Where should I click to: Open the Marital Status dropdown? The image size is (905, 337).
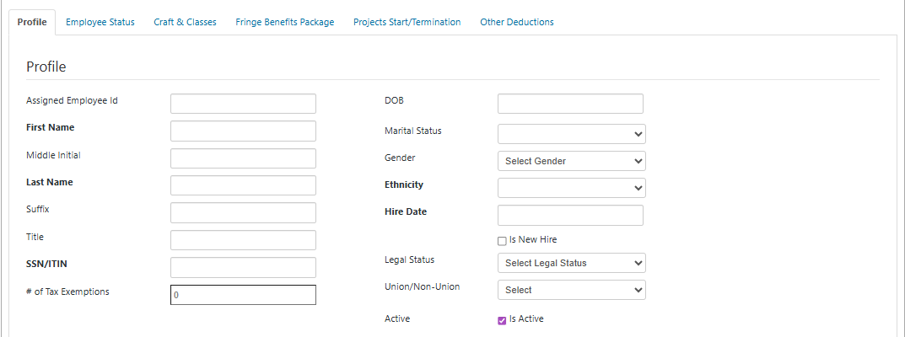[571, 134]
